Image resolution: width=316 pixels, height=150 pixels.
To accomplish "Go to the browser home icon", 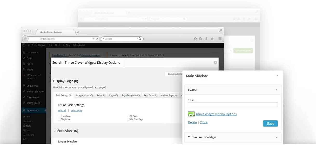I will click(212, 39).
